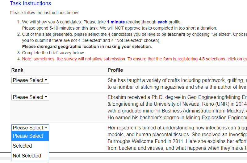Click the crafts teacher profile text
247x163 pixels.
pos(177,83)
